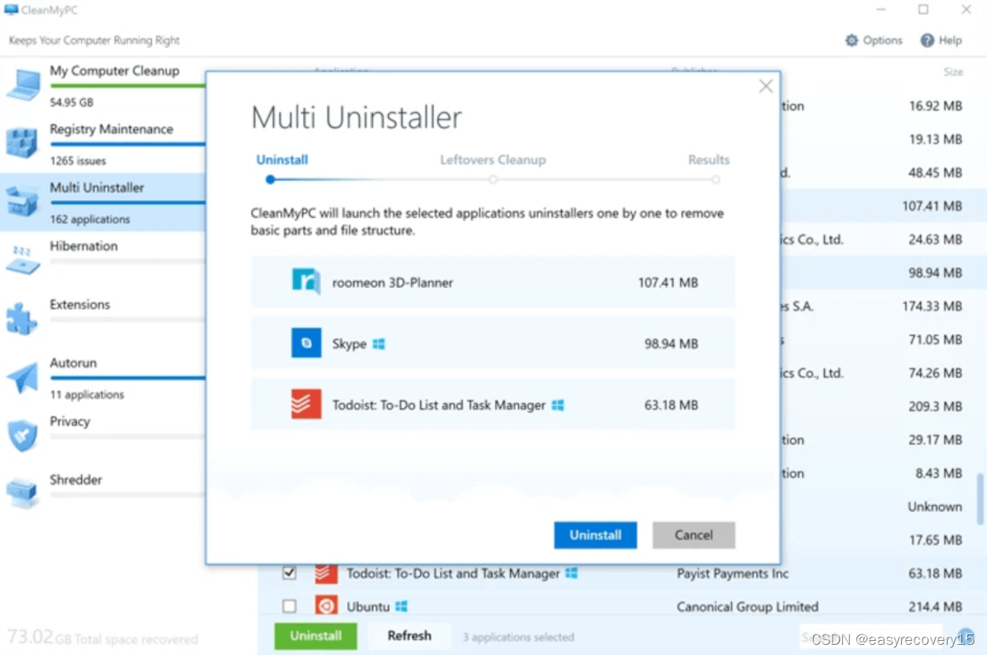The height and width of the screenshot is (655, 987).
Task: Click the Todoist row in the dialog
Action: click(x=493, y=405)
